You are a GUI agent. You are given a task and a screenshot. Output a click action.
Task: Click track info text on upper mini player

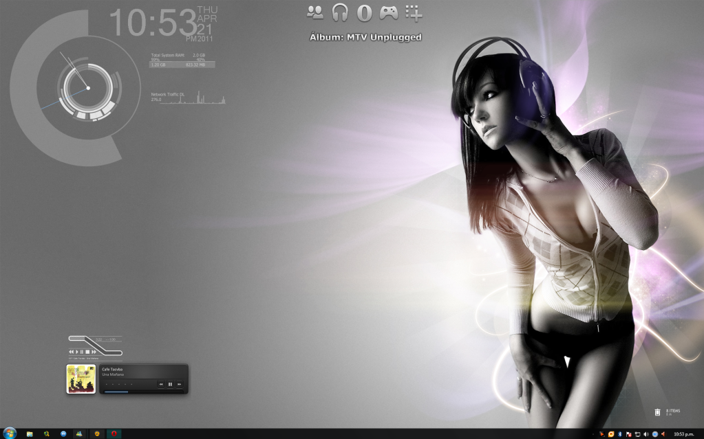click(83, 359)
